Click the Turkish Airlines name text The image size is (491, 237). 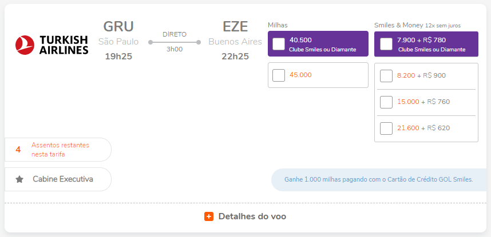(64, 45)
